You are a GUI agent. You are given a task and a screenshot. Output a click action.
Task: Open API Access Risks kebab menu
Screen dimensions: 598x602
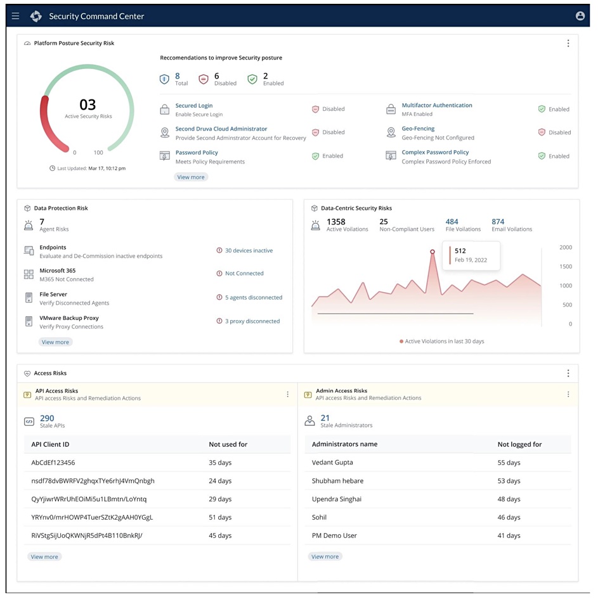coord(287,394)
